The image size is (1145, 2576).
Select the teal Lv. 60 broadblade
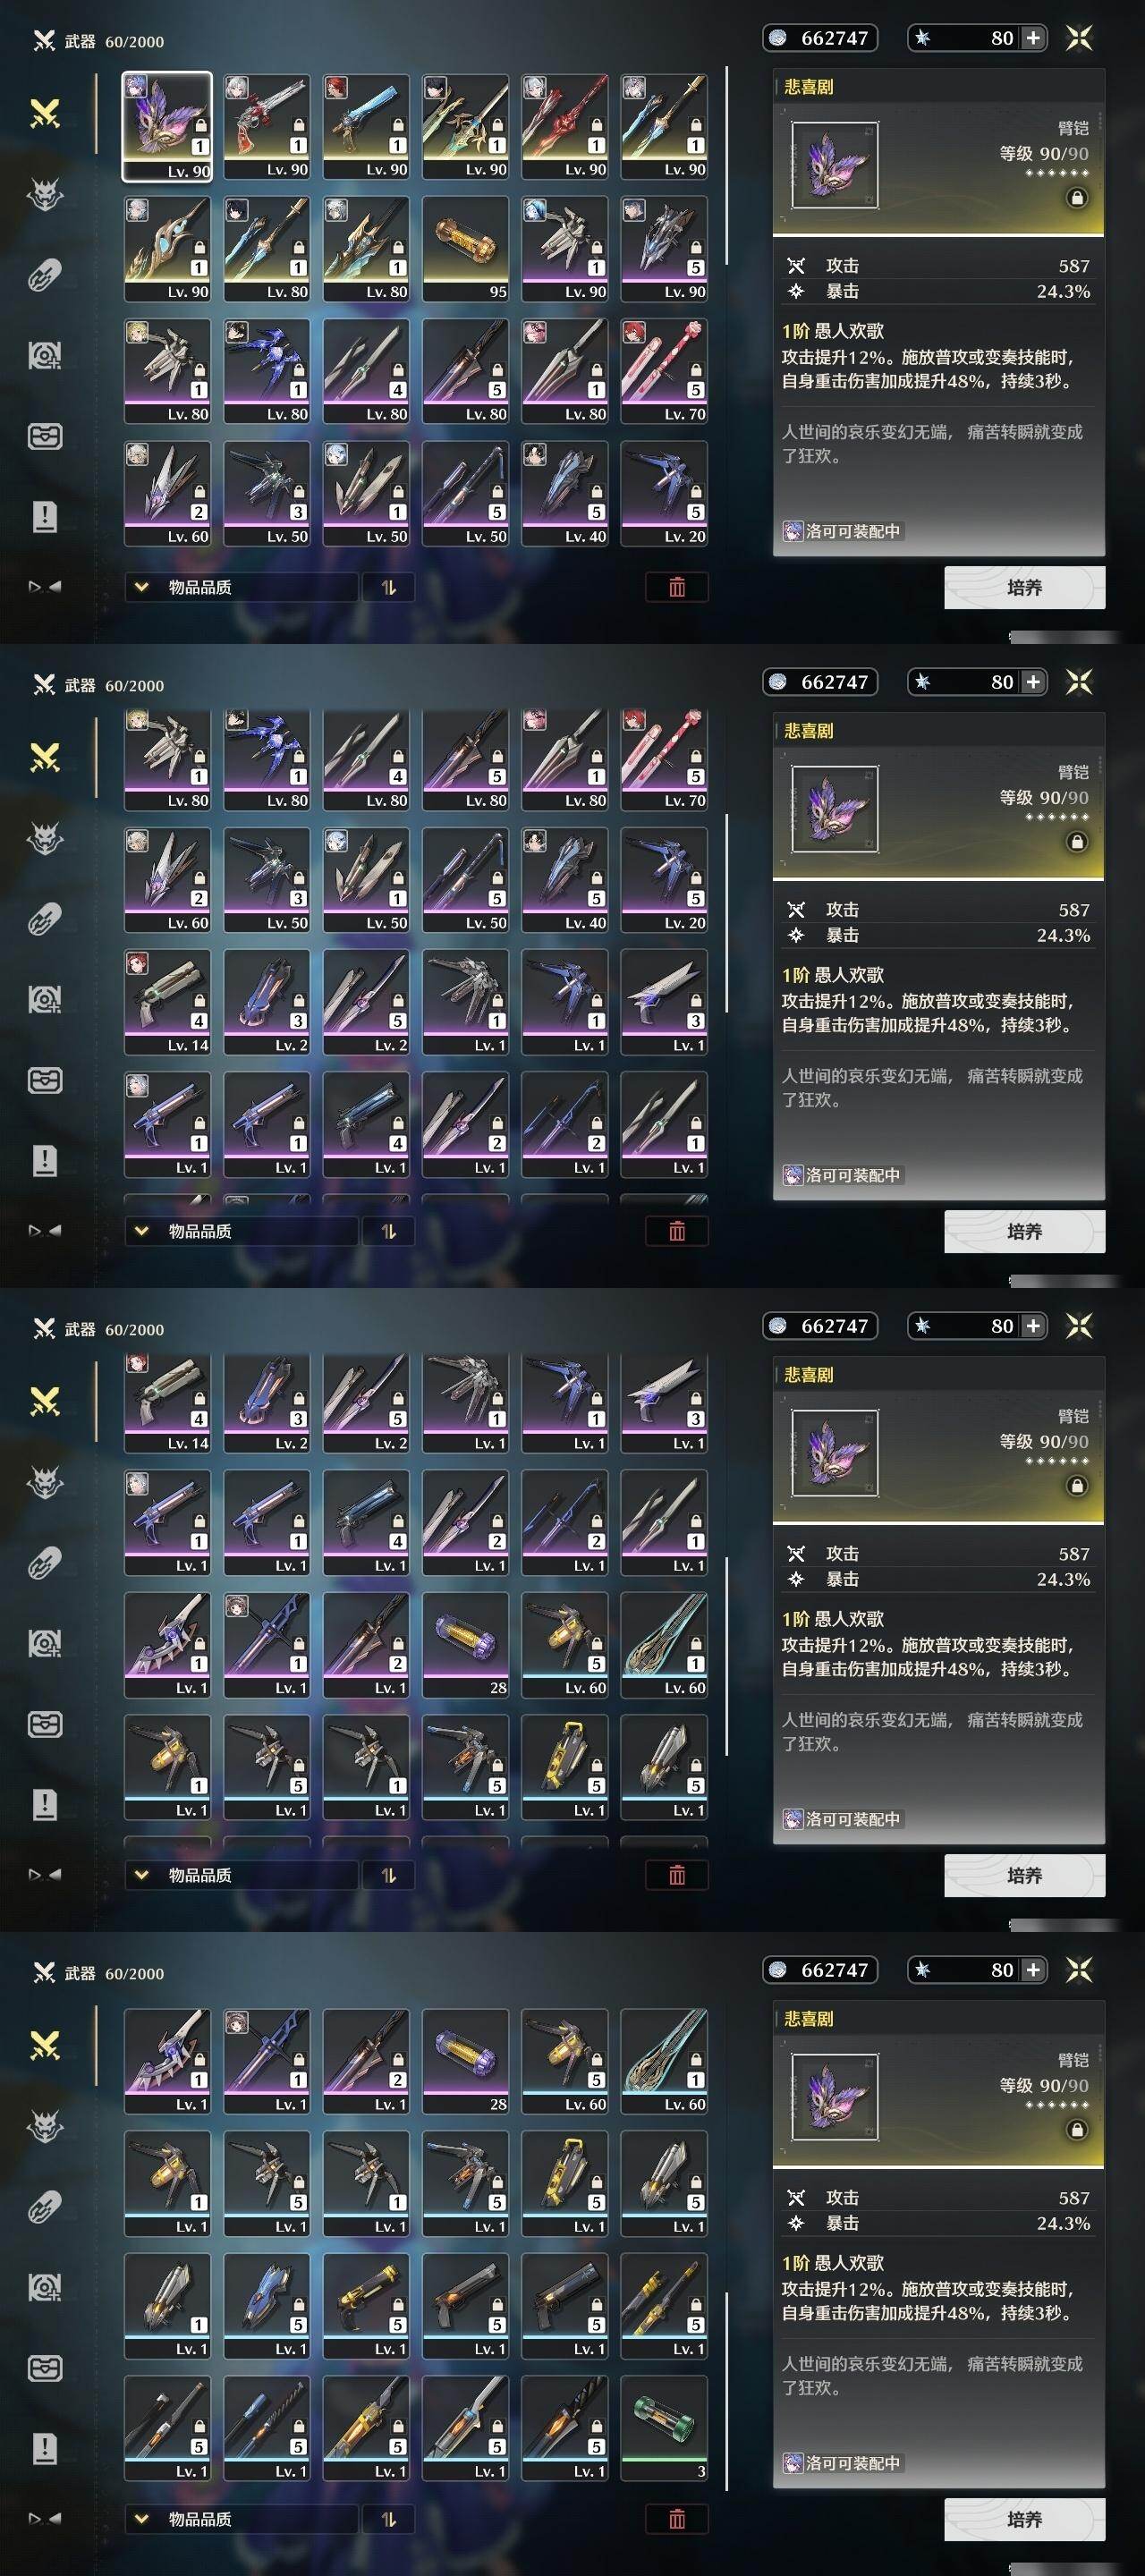tap(664, 1645)
